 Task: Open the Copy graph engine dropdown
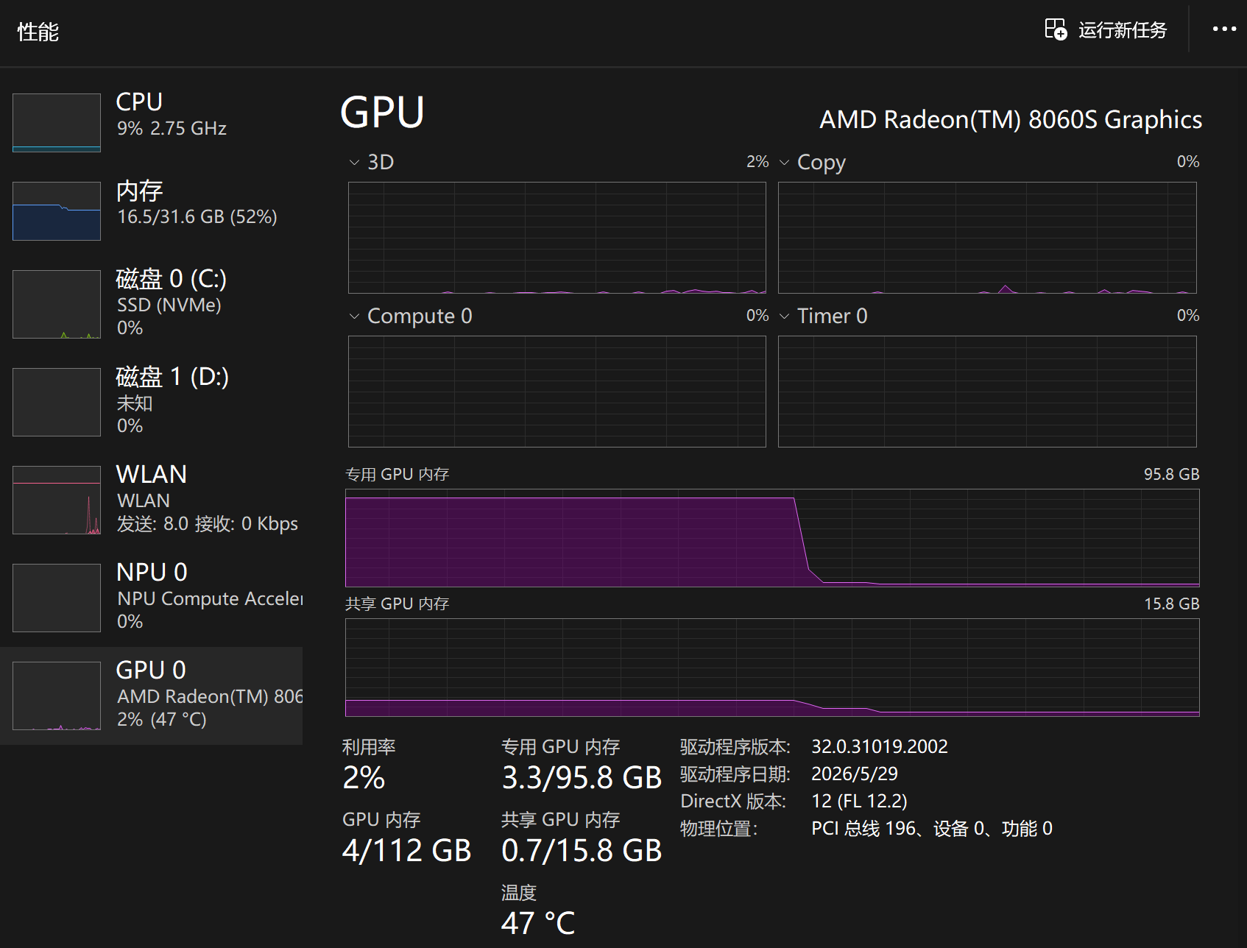coord(784,162)
